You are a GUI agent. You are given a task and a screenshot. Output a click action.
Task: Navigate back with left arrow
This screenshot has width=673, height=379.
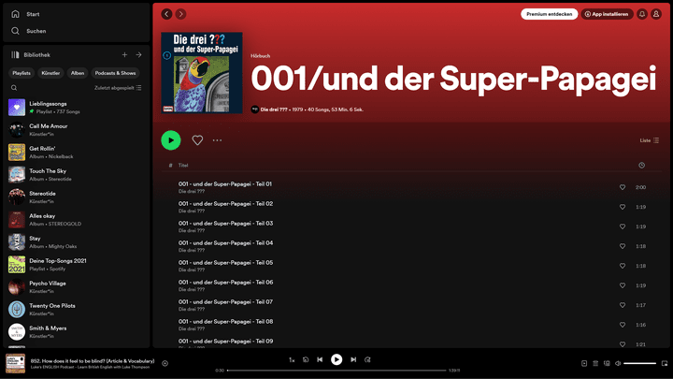[166, 14]
